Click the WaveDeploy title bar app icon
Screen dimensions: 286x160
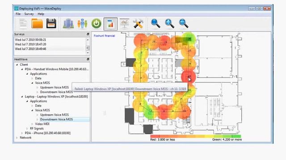[x=17, y=8]
